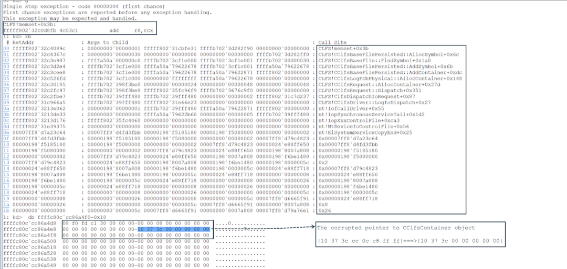567x269 pixels.
Task: Open frame 10 in the stack list
Action: [x=6, y=142]
